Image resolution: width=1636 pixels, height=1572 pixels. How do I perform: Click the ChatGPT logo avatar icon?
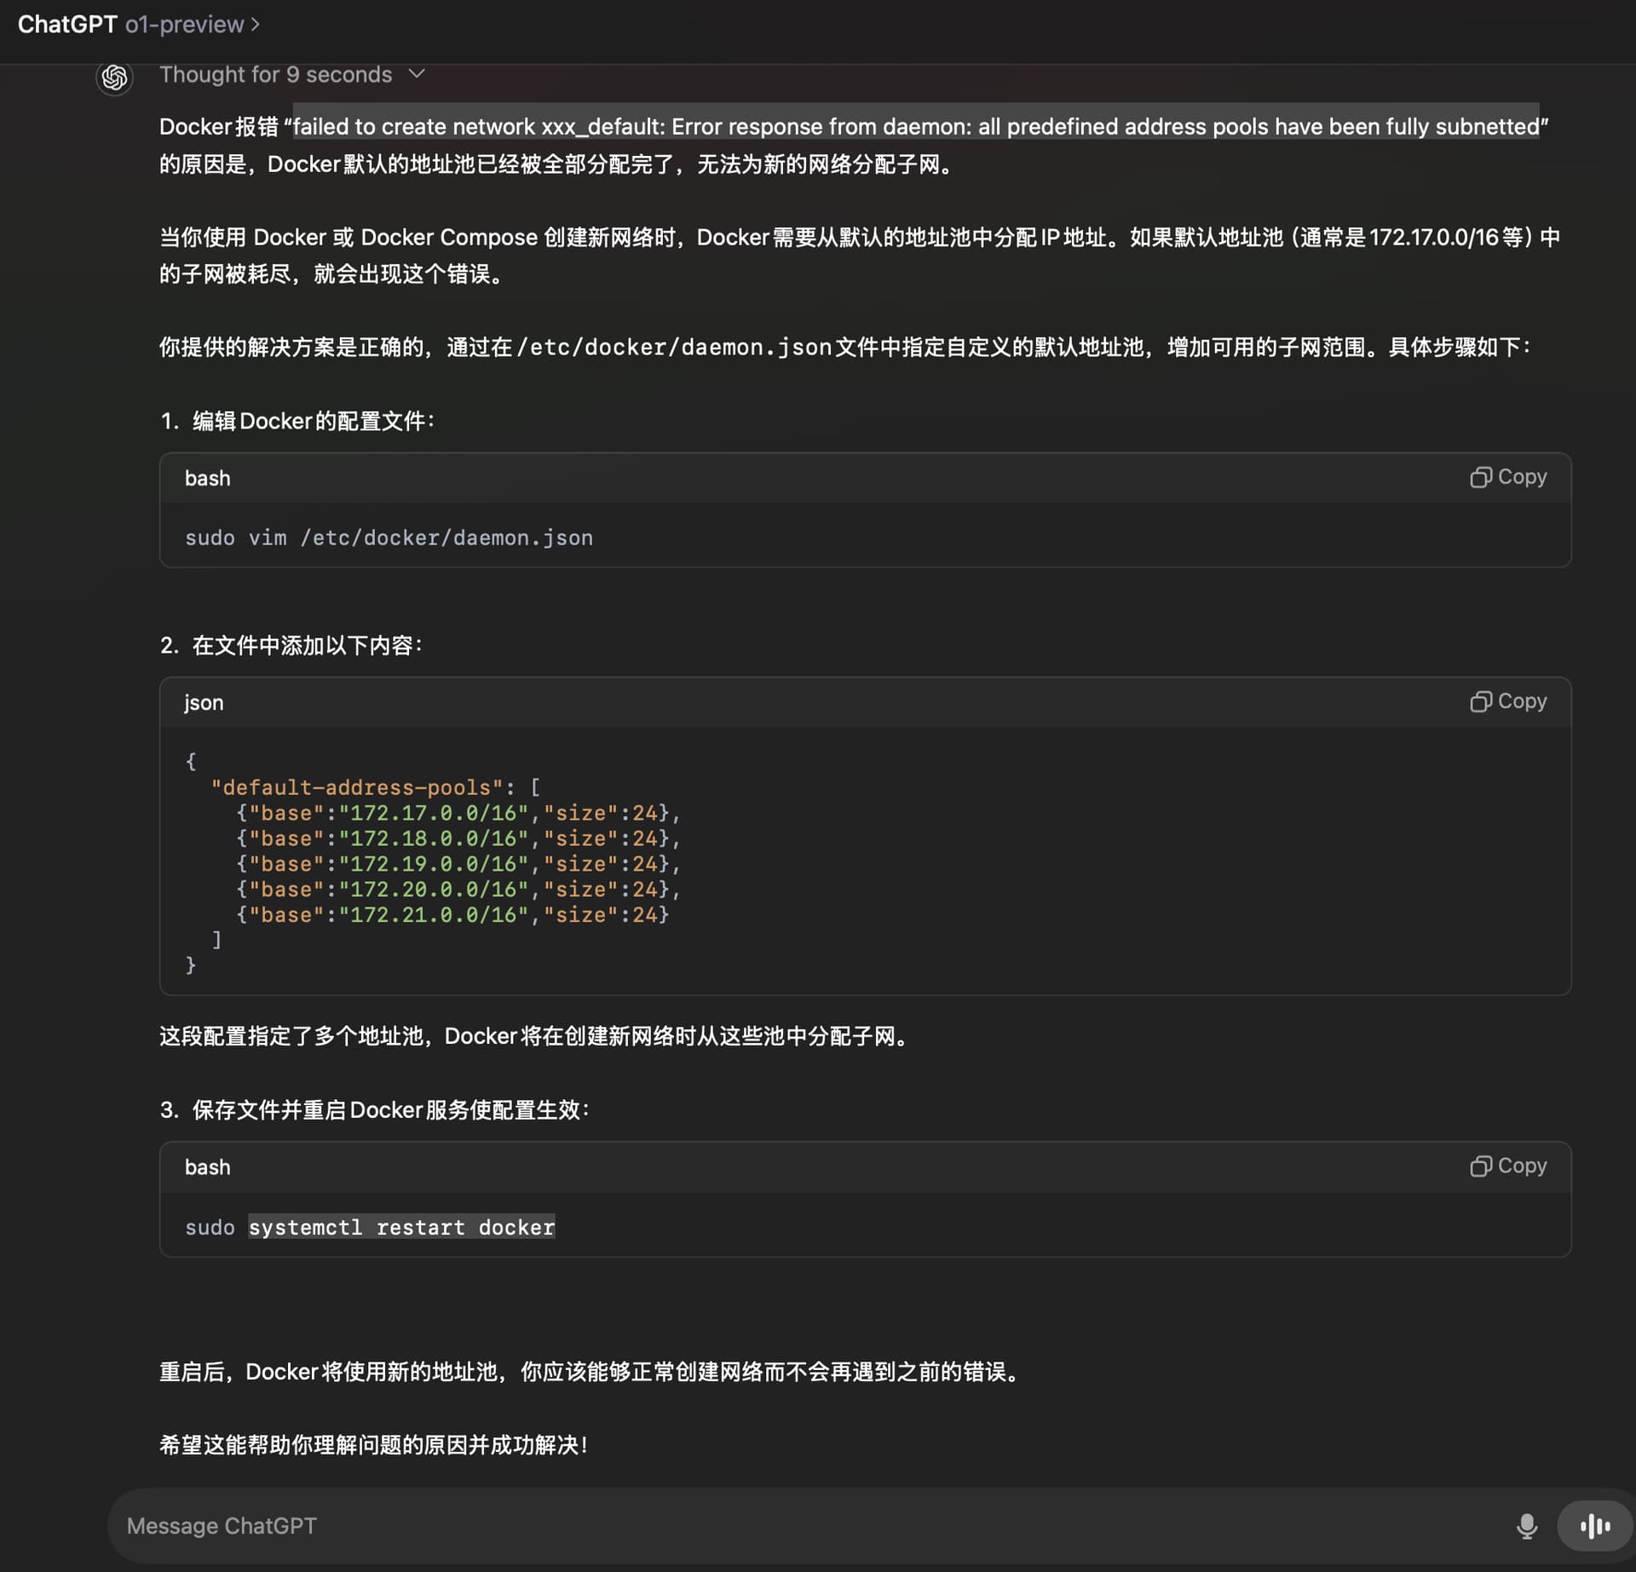click(x=115, y=78)
